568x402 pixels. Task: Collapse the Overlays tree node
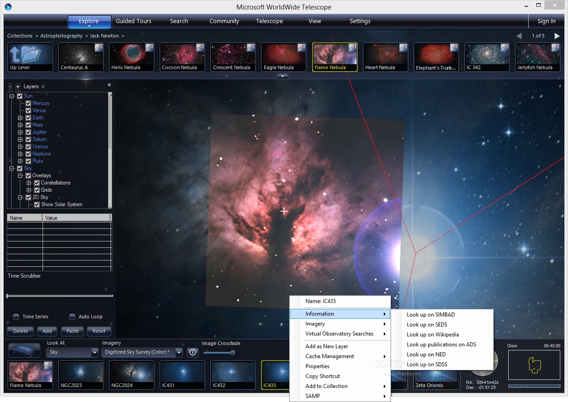(20, 175)
